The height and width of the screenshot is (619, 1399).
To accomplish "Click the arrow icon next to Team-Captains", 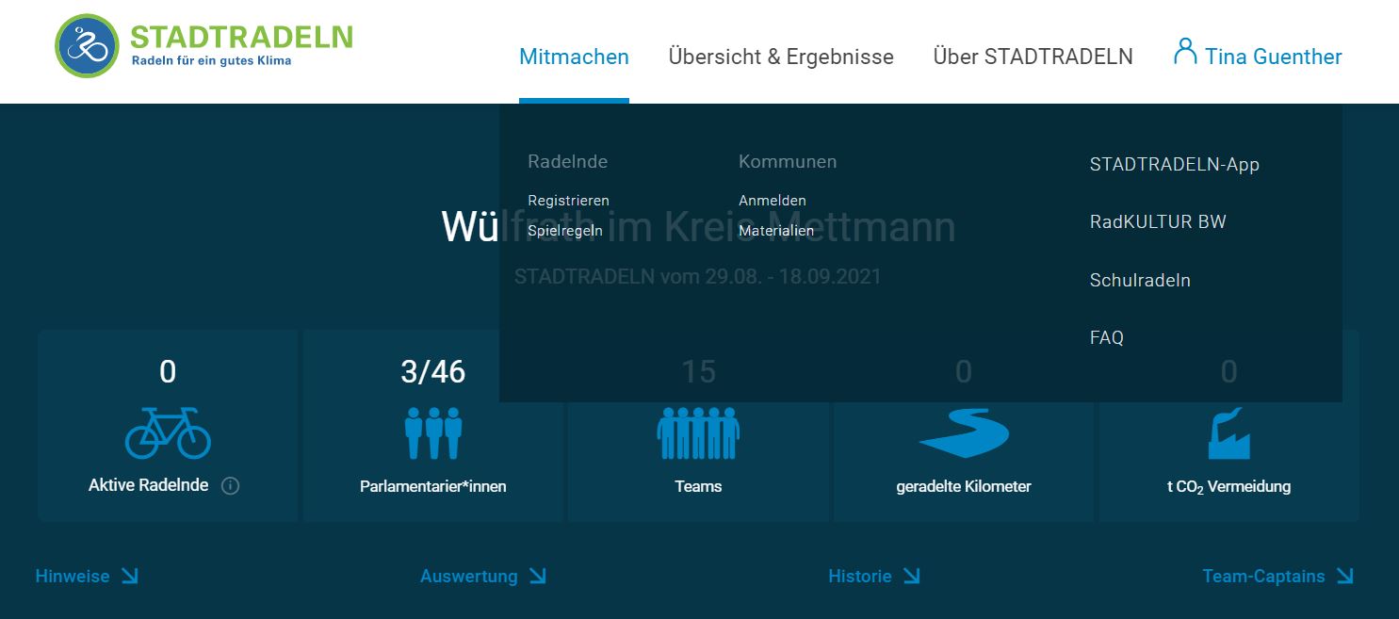I will pos(1344,576).
